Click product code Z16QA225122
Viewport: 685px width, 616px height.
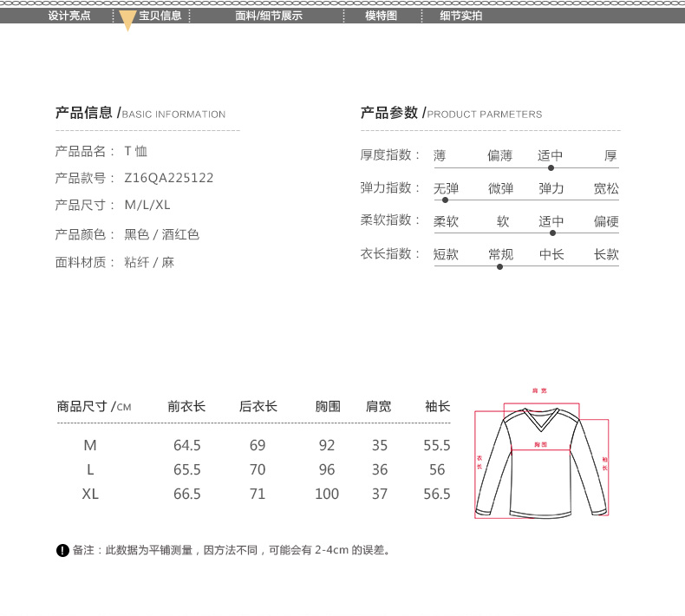169,178
